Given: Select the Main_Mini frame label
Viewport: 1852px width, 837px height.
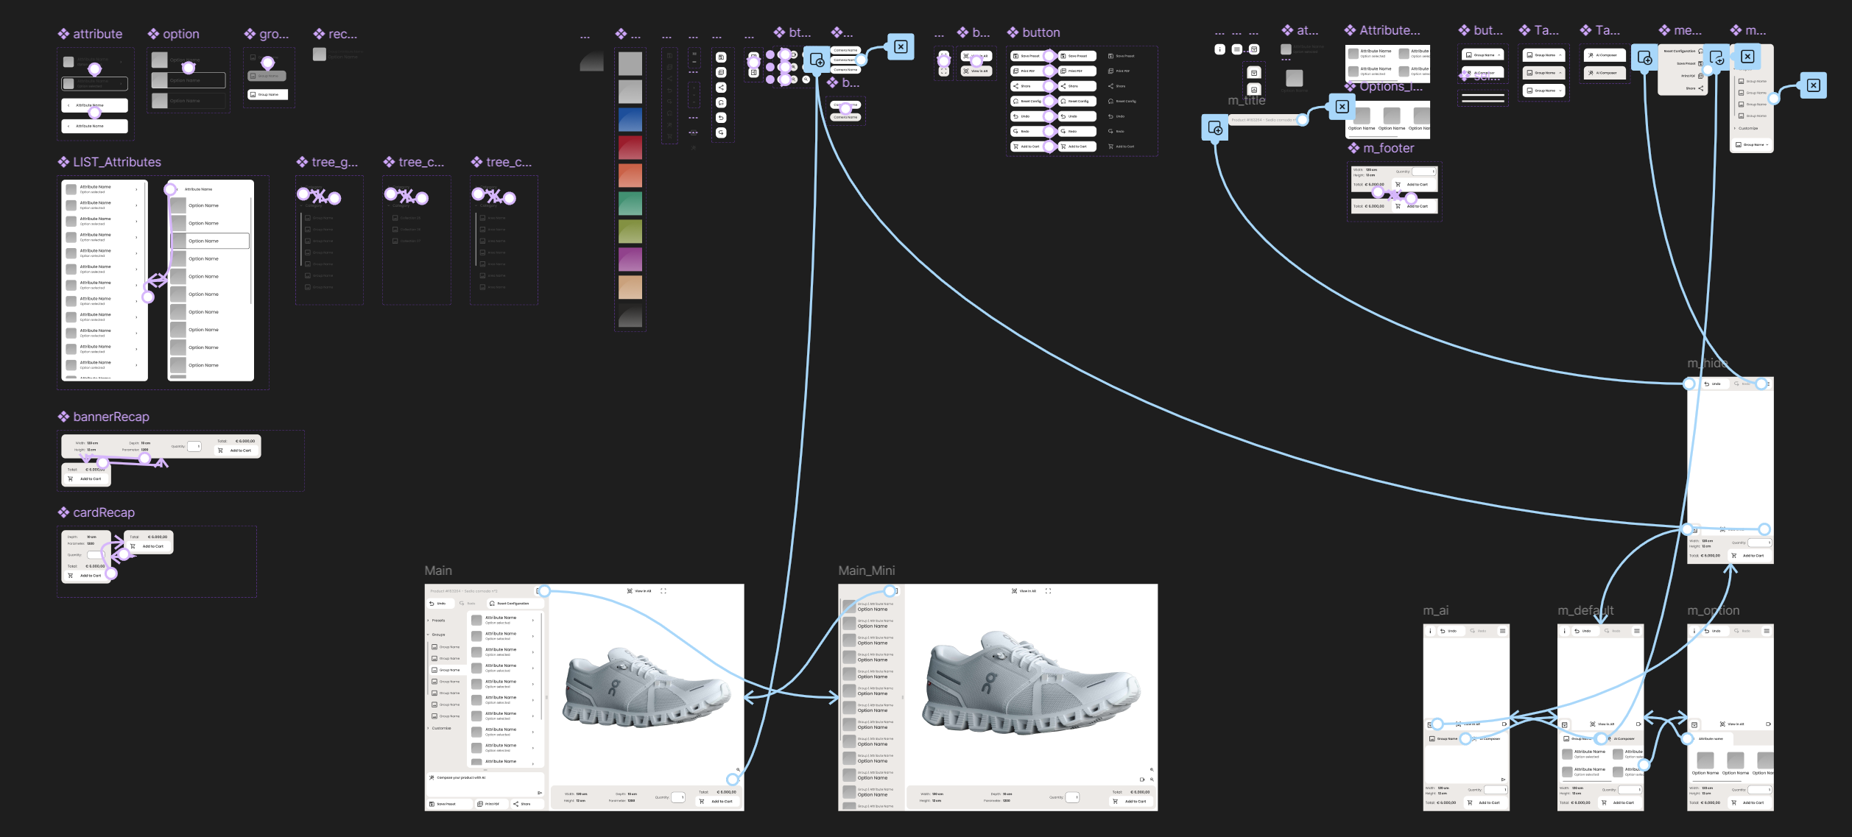Looking at the screenshot, I should click(x=866, y=571).
